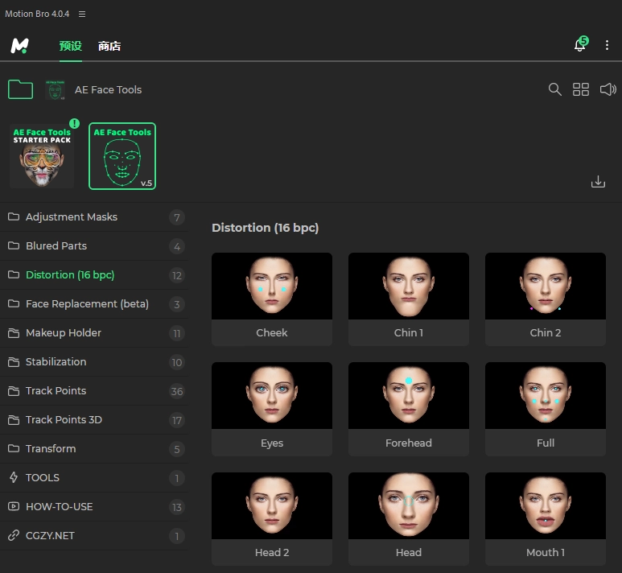Image resolution: width=622 pixels, height=573 pixels.
Task: Toggle the grid view icon
Action: (581, 89)
